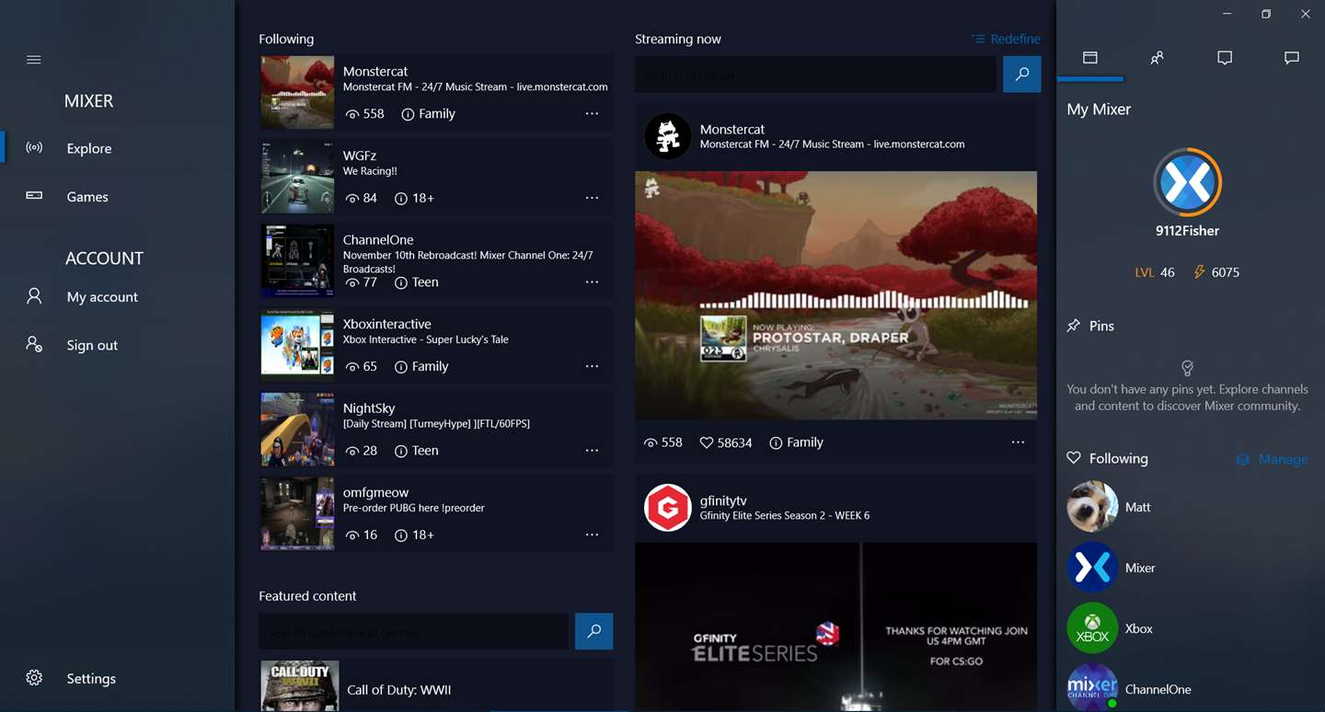1325x712 pixels.
Task: Click the My account person icon
Action: pos(34,296)
